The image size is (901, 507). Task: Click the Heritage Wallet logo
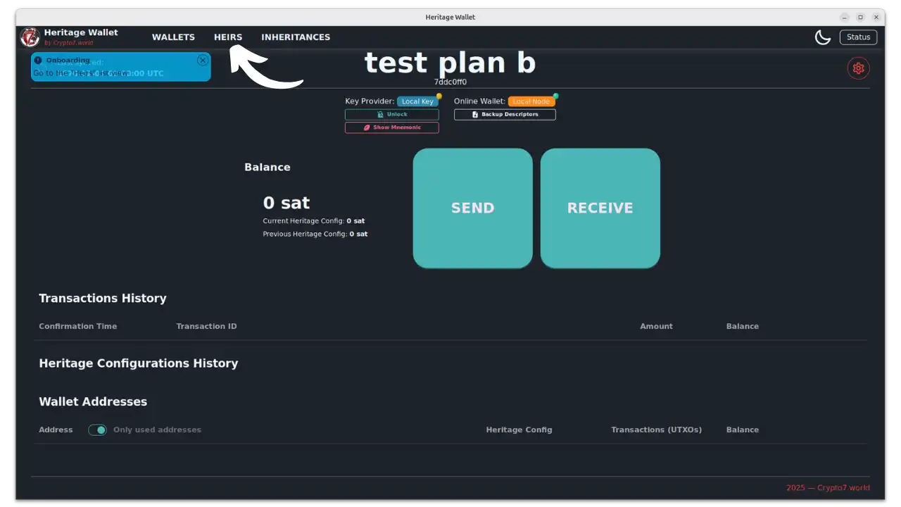tap(29, 37)
